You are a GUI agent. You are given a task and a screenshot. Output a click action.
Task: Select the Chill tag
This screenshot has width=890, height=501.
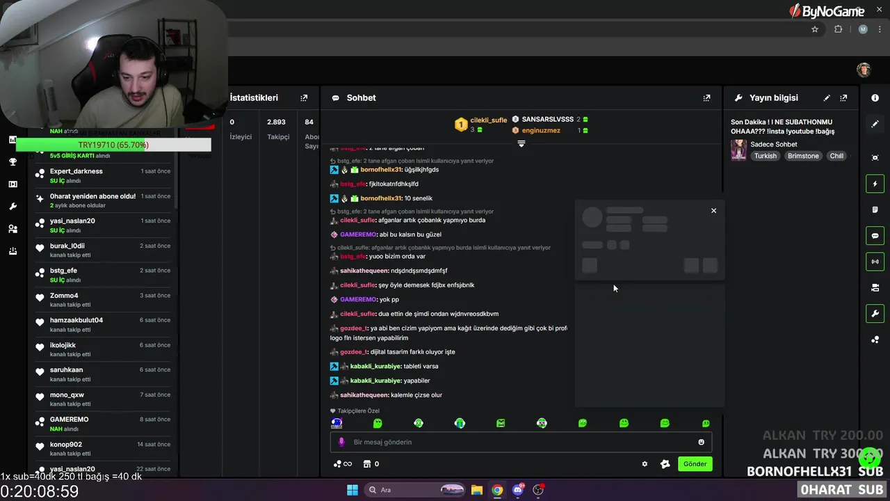pyautogui.click(x=836, y=156)
